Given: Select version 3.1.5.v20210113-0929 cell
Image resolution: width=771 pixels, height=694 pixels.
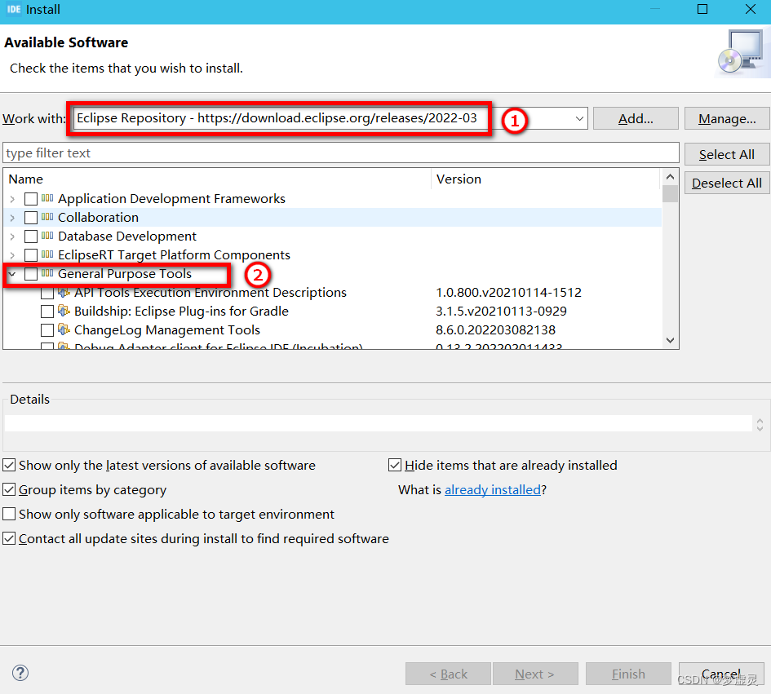Looking at the screenshot, I should coord(501,312).
